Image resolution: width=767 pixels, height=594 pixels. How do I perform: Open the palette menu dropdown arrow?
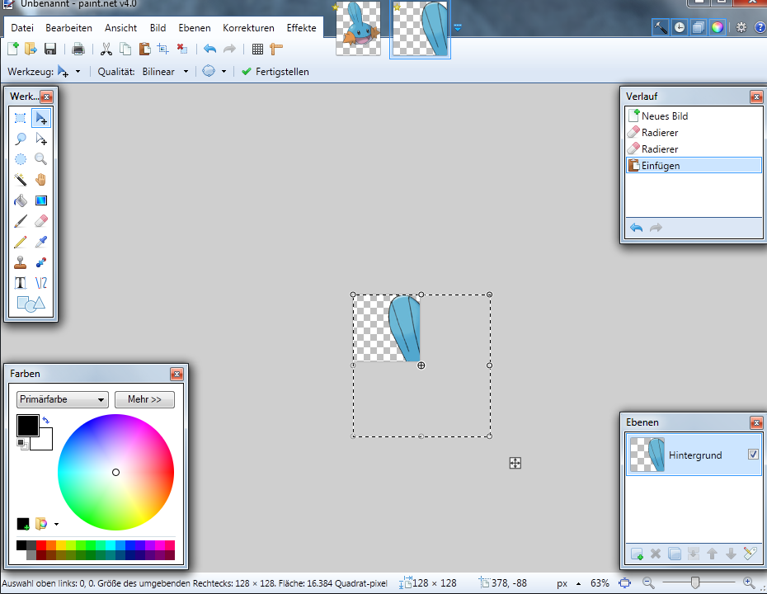pyautogui.click(x=56, y=524)
